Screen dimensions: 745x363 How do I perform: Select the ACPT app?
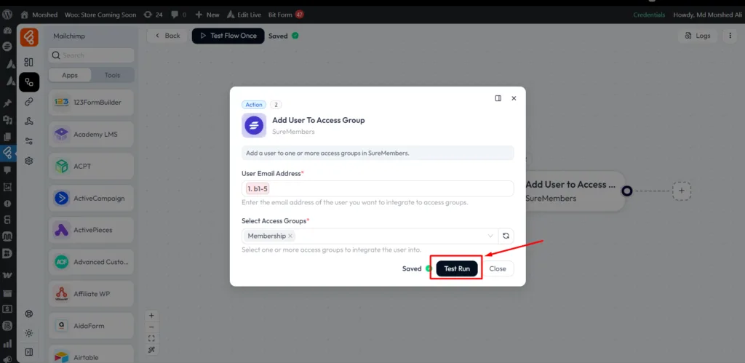pos(91,167)
